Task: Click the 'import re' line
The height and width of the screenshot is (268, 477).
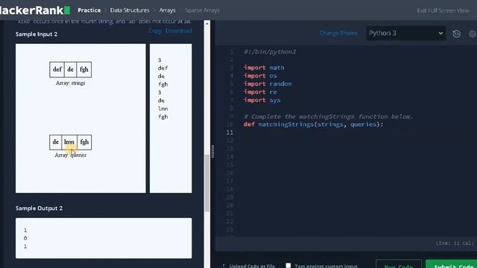Action: 260,92
